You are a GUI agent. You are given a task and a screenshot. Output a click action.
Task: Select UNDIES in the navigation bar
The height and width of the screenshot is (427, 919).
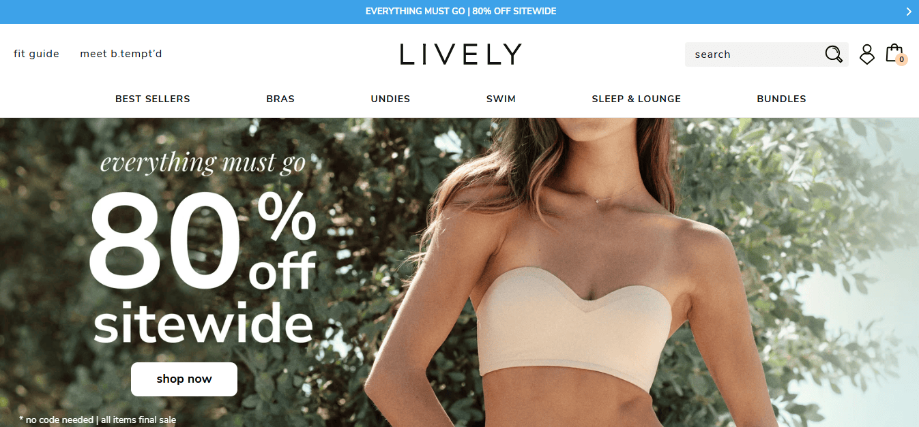click(390, 99)
